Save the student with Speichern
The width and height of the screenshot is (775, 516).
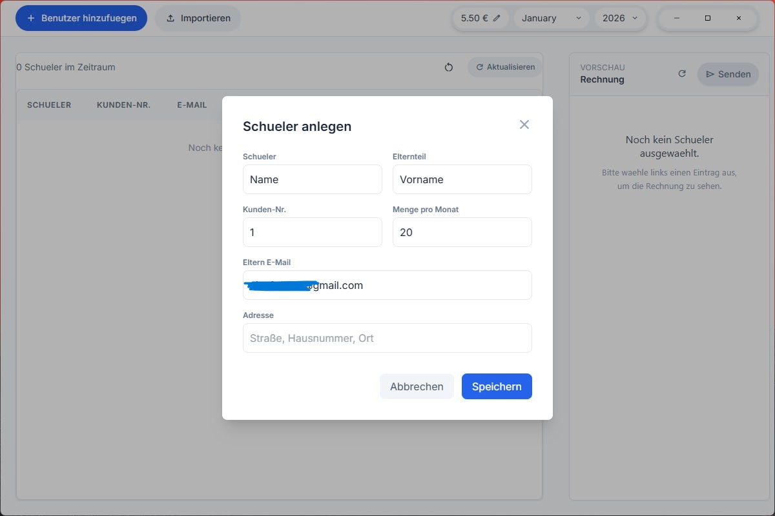497,386
